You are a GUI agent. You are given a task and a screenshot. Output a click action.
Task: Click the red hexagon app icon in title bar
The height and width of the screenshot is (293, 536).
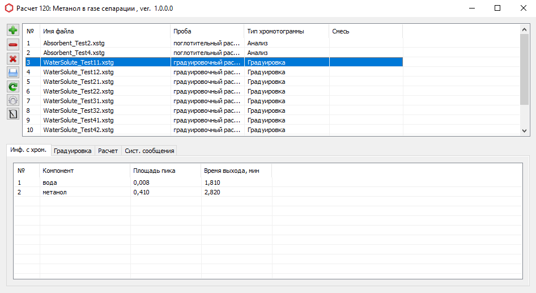pos(8,9)
